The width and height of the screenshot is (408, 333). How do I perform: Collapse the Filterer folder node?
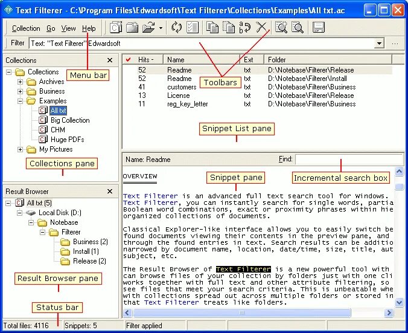43,232
